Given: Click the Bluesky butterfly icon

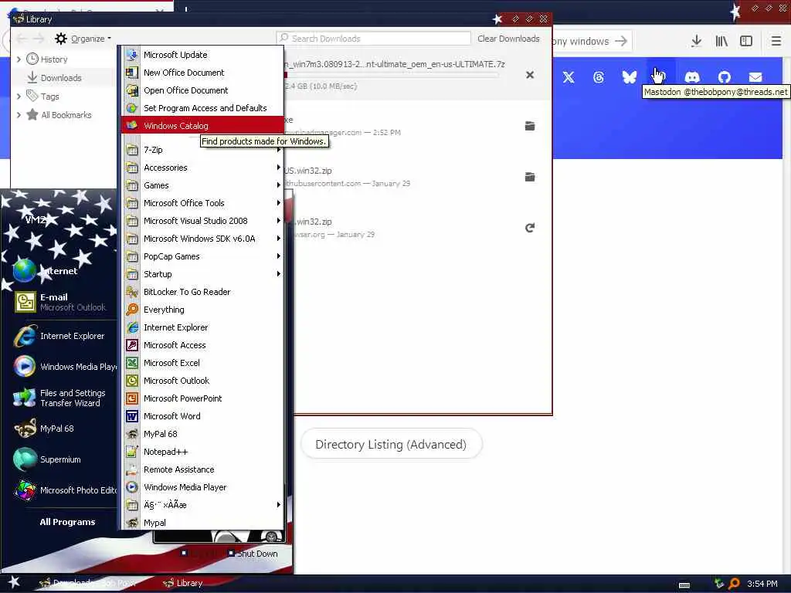Looking at the screenshot, I should [629, 77].
